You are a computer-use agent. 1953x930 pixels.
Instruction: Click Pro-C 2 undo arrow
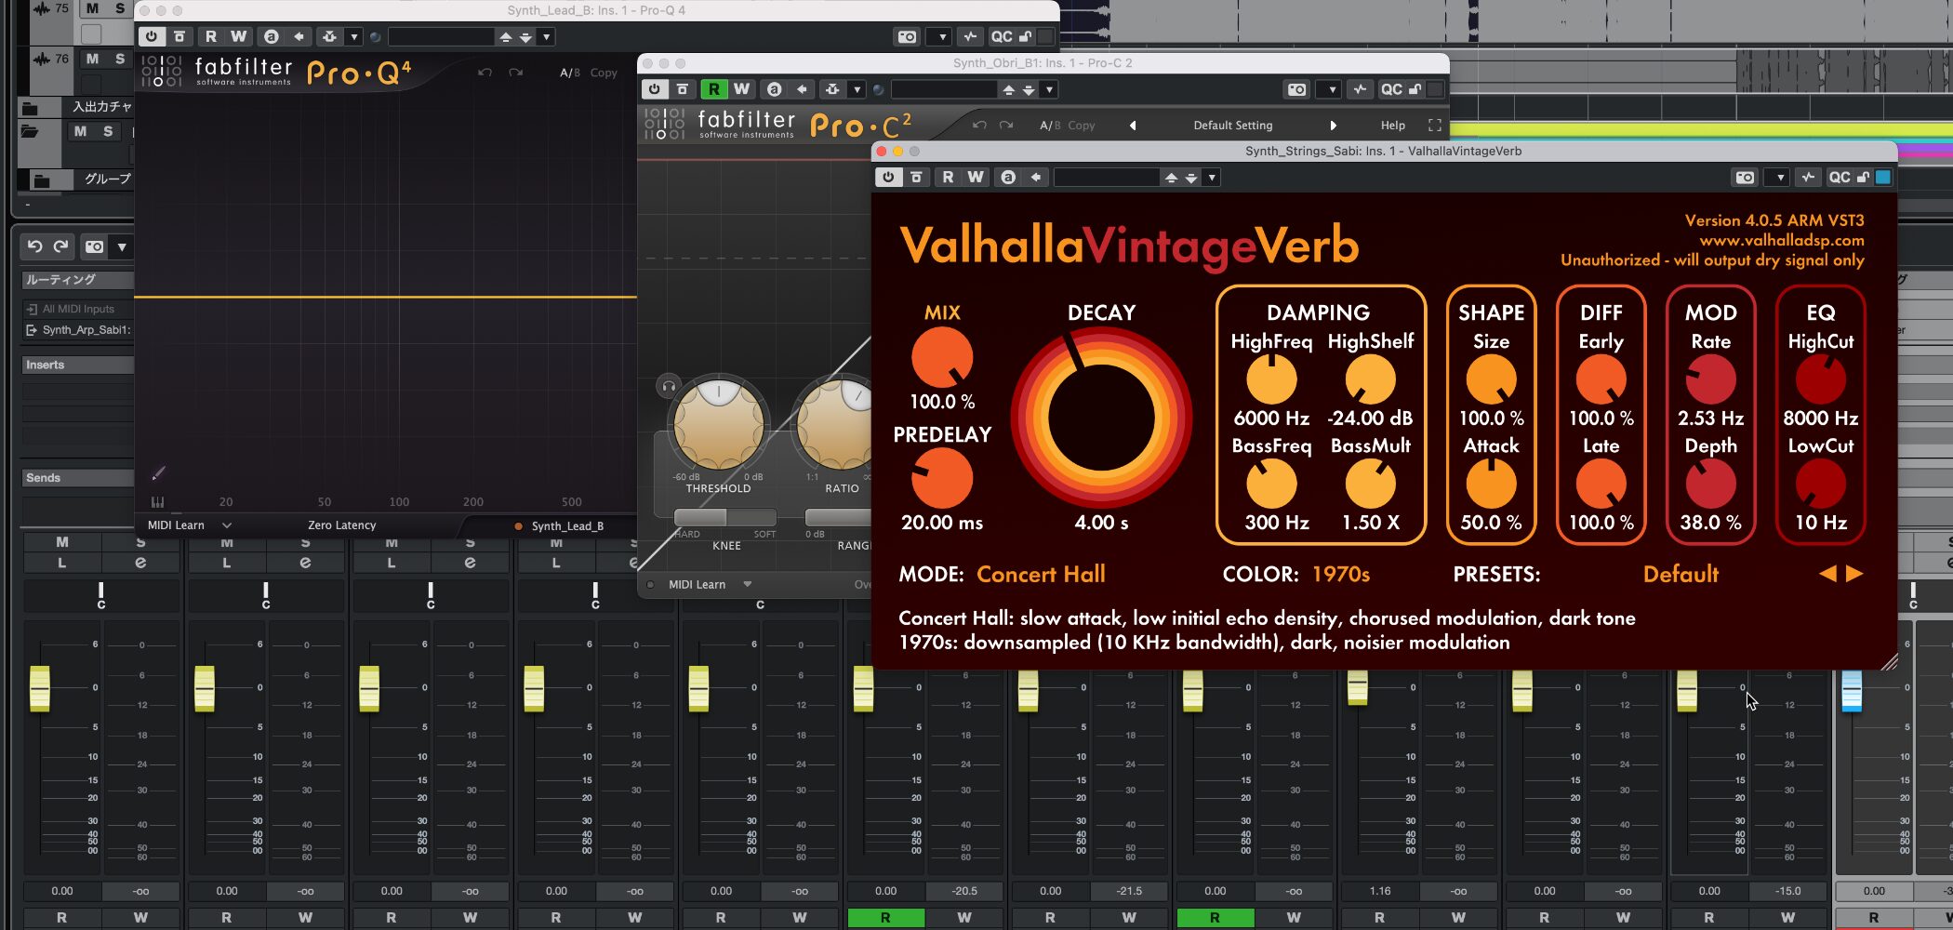pyautogui.click(x=978, y=125)
